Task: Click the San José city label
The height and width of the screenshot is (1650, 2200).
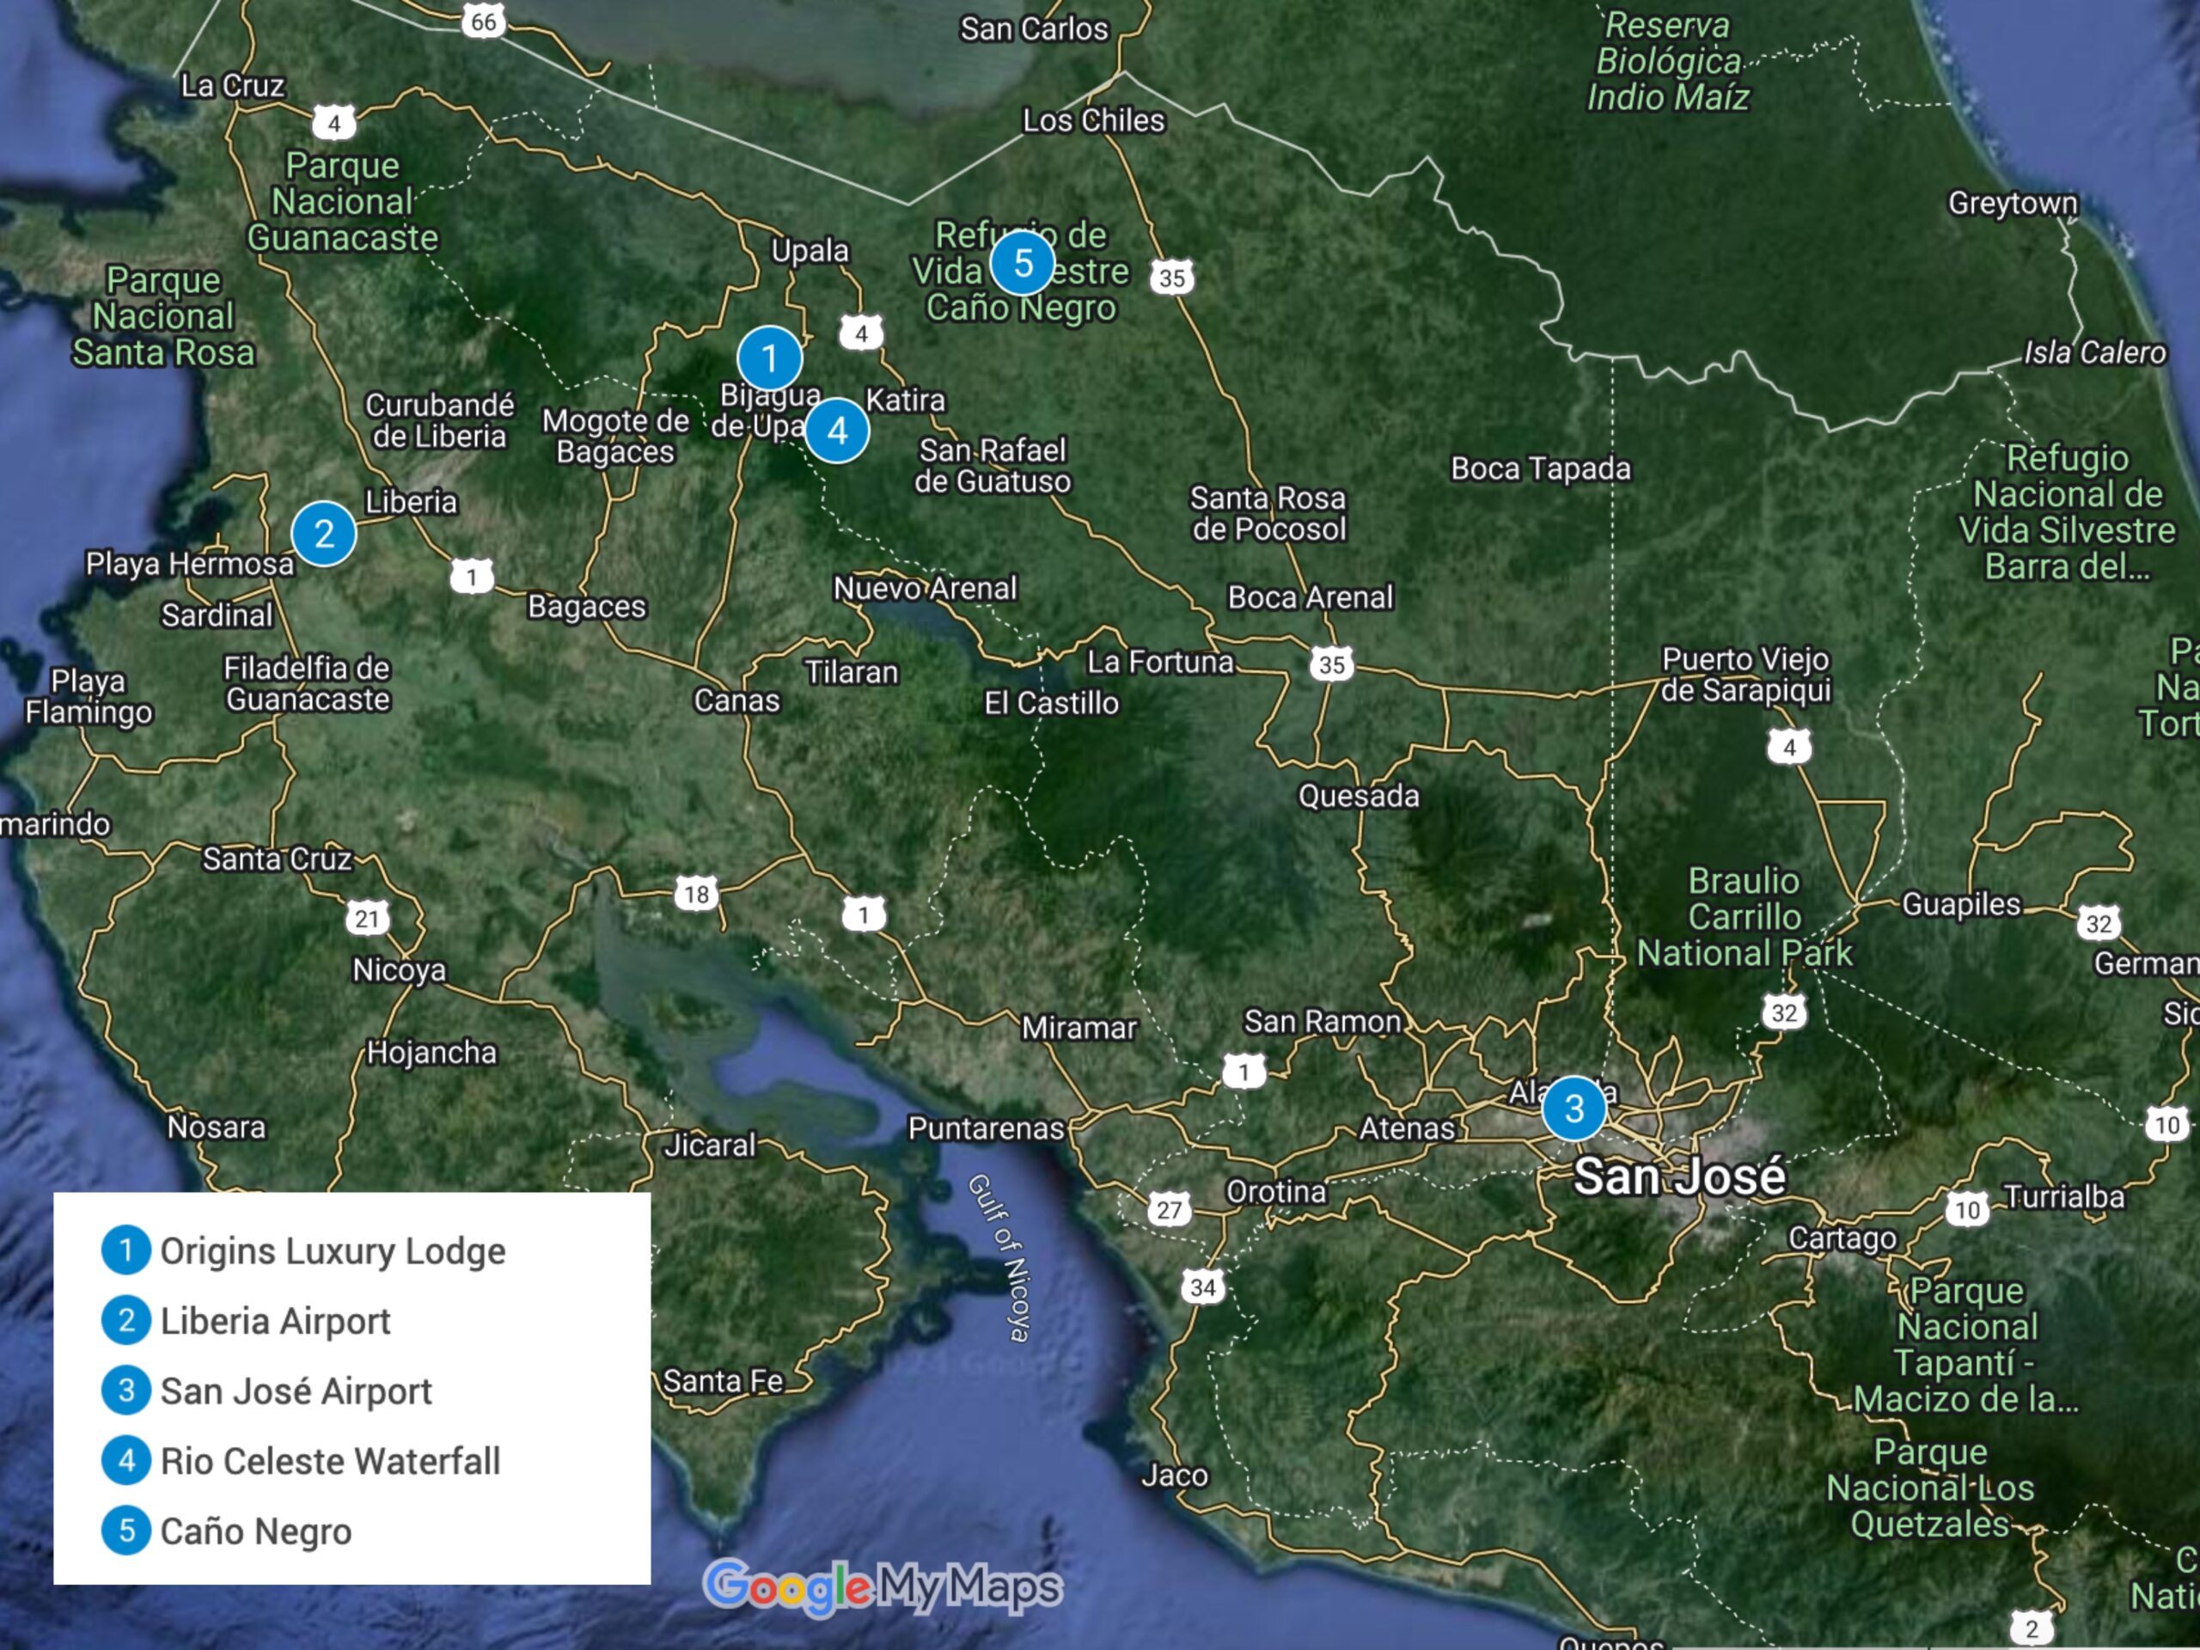Action: pyautogui.click(x=1679, y=1176)
